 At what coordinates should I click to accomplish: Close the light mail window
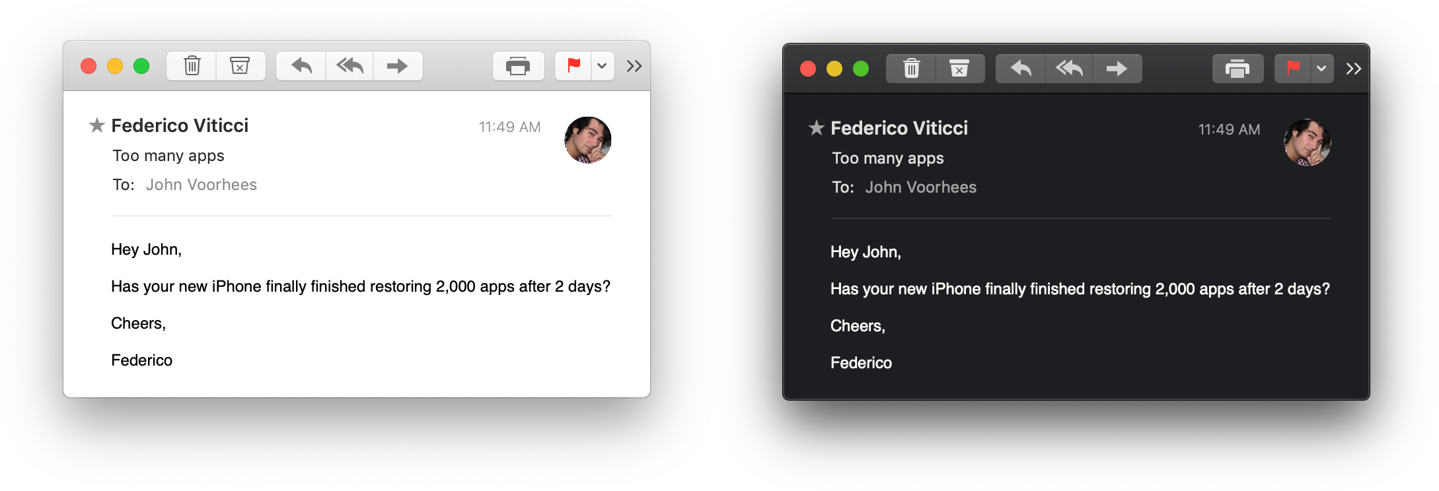click(x=89, y=66)
